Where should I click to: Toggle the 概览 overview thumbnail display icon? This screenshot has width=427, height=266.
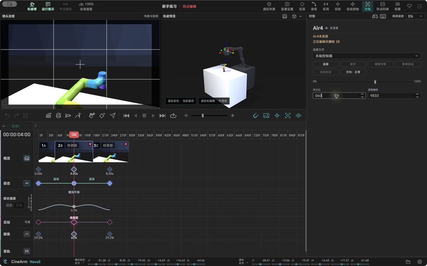pyautogui.click(x=27, y=158)
